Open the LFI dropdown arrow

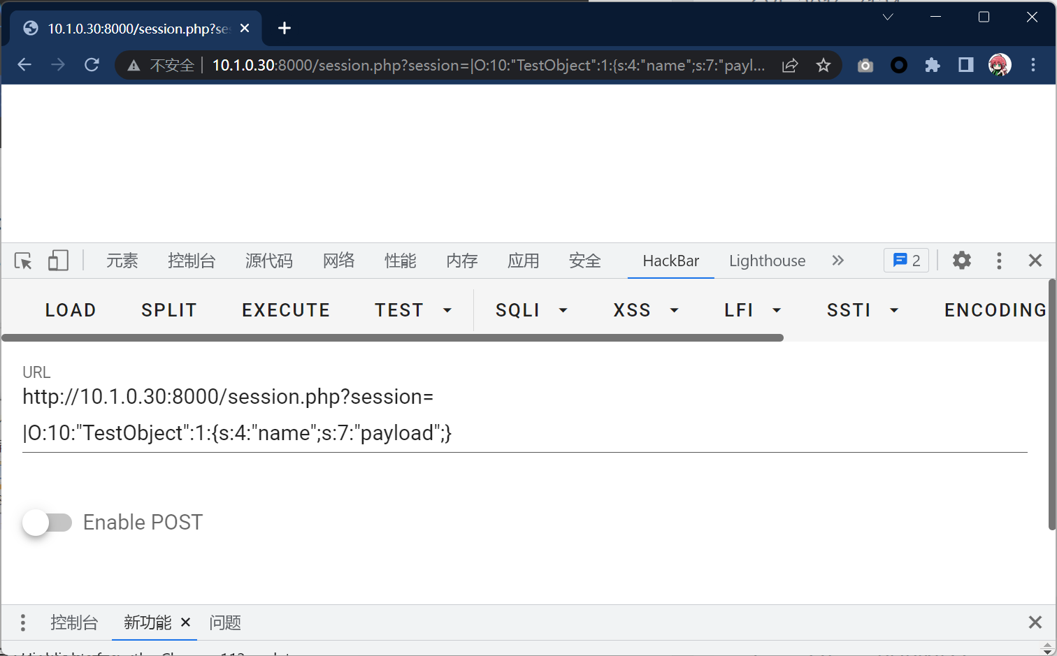[776, 310]
